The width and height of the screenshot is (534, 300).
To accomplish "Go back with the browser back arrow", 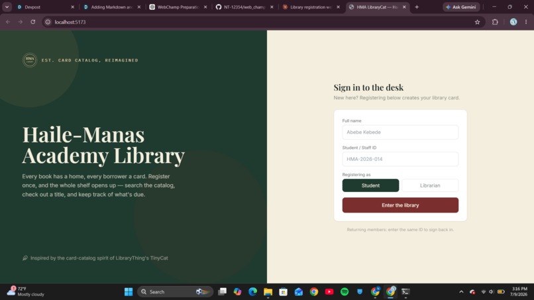I will coord(8,22).
